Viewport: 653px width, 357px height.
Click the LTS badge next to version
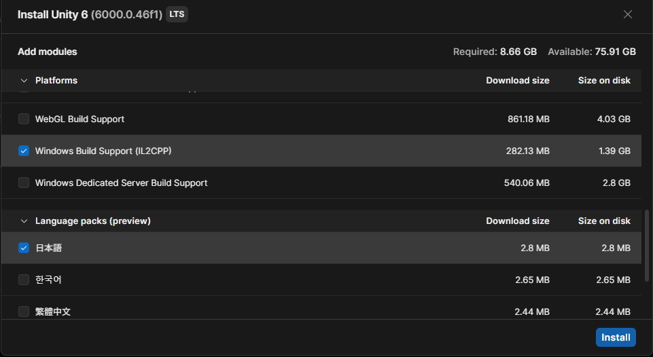point(177,14)
